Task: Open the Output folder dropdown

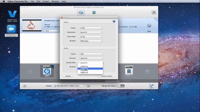Action: pyautogui.click(x=69, y=86)
